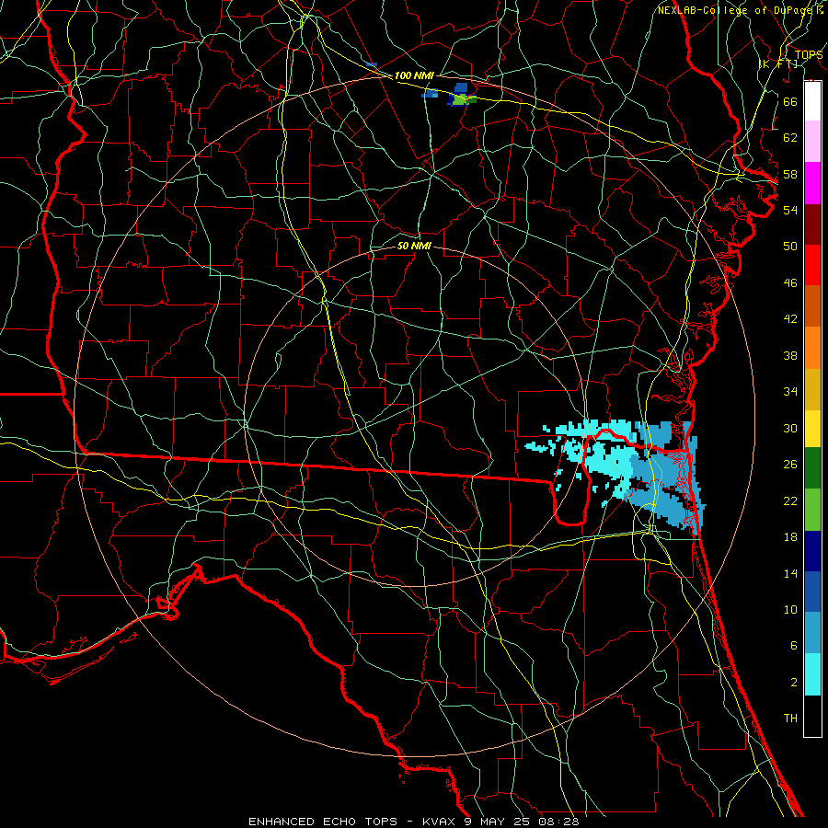Click the 9 MAY 25 date text
828x828 pixels.
498,822
